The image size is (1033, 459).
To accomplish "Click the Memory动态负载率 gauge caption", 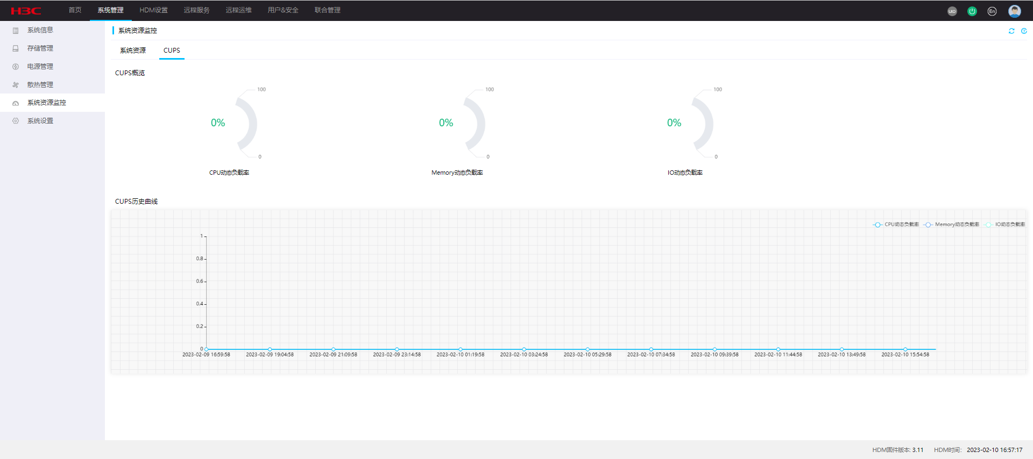I will tap(457, 173).
